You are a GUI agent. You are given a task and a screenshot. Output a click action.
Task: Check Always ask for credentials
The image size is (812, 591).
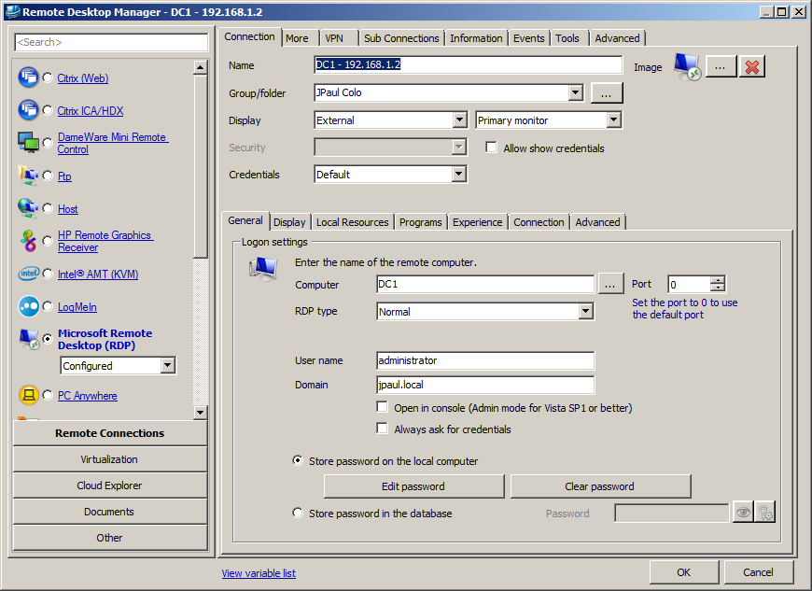click(382, 429)
